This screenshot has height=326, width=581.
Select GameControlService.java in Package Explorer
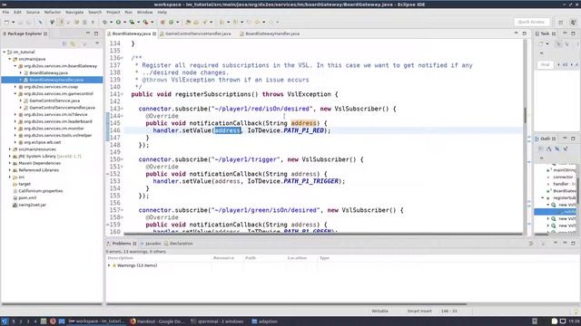[54, 101]
